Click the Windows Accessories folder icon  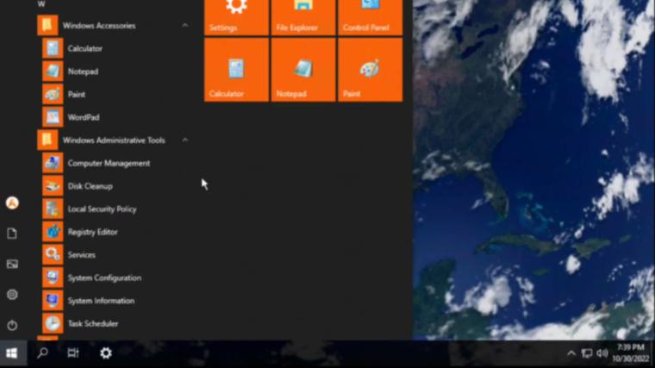pos(47,26)
